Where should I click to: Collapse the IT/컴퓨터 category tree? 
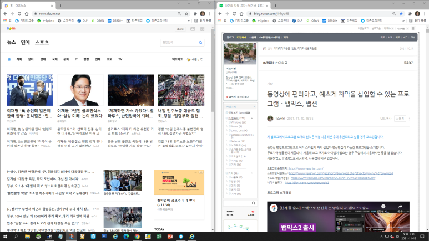(x=252, y=119)
